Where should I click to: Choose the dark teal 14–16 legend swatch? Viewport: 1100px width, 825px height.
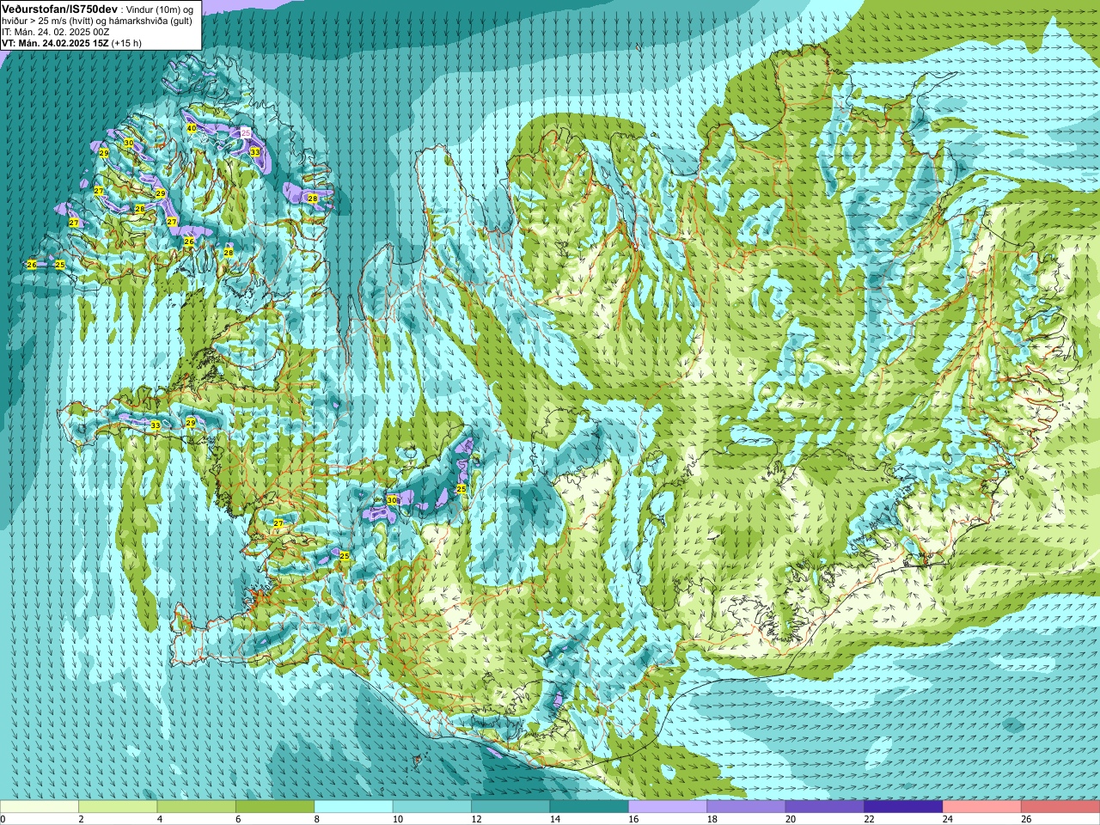point(590,806)
